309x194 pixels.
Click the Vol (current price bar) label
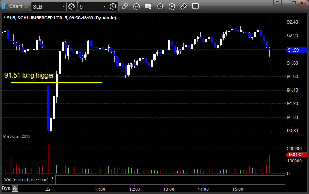[x=26, y=180]
